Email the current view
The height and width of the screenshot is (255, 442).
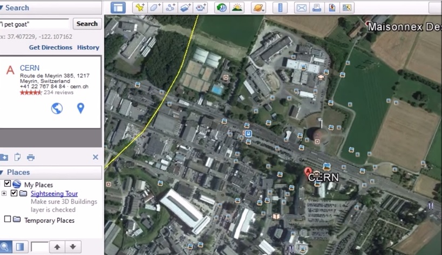301,8
